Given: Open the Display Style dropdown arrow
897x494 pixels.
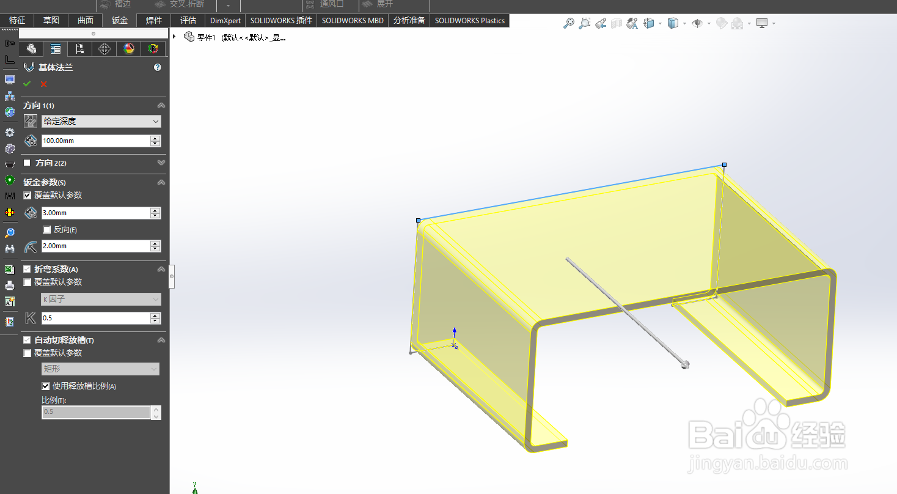Looking at the screenshot, I should [x=684, y=23].
